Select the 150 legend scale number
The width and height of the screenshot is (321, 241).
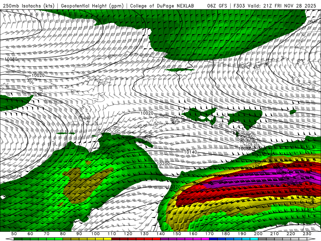point(177,234)
